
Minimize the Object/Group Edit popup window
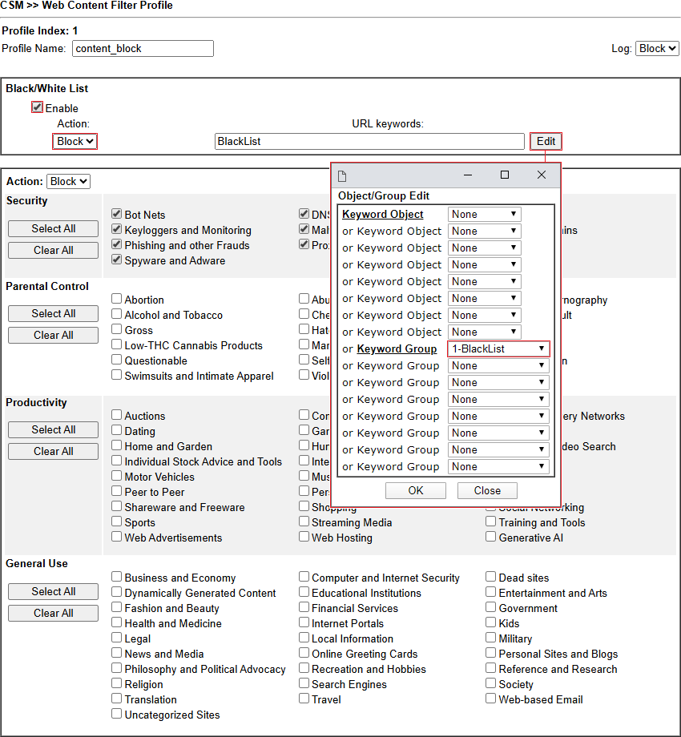click(465, 175)
